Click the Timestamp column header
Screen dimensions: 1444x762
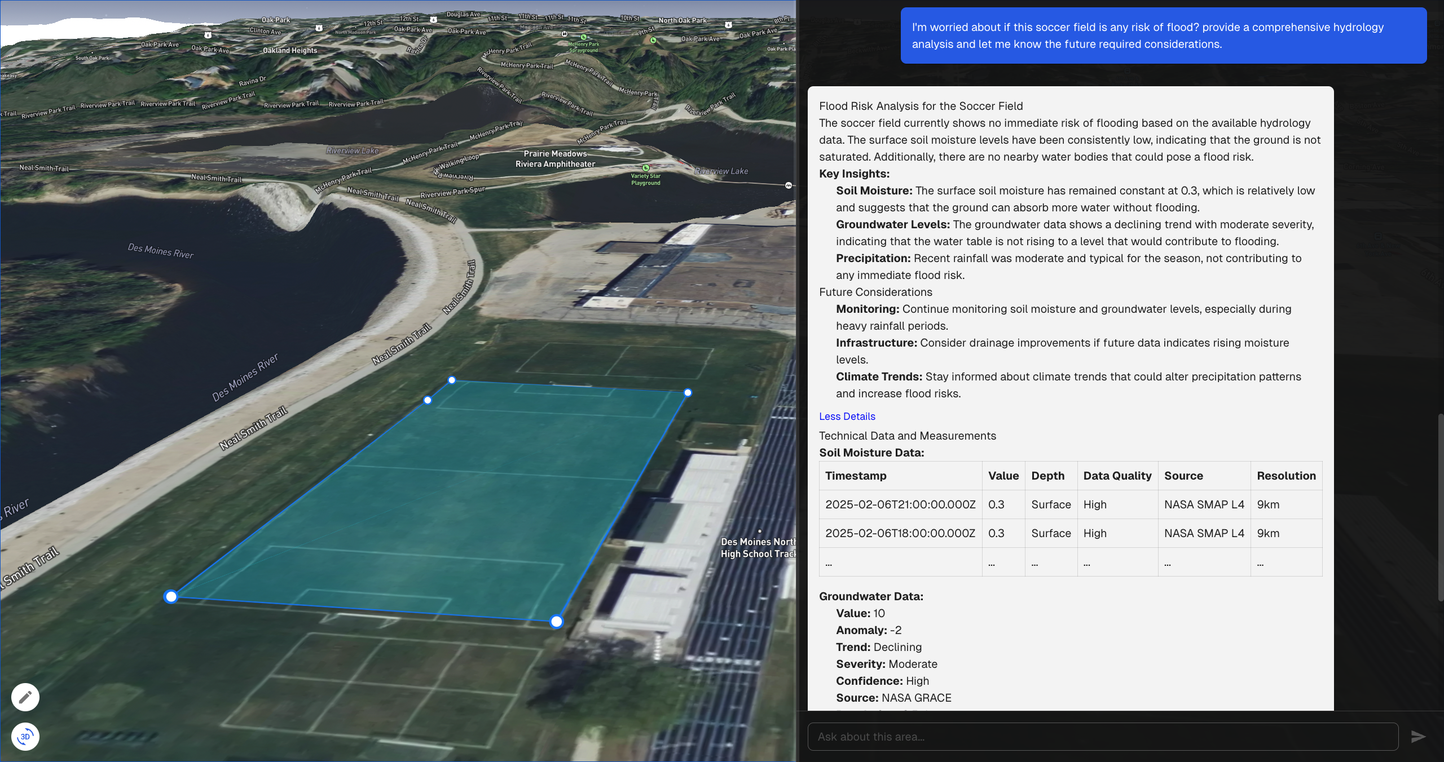pos(856,476)
